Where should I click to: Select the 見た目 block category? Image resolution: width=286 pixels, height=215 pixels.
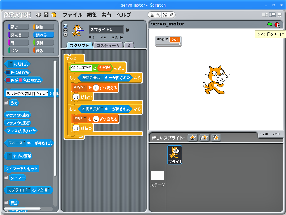coord(18,35)
